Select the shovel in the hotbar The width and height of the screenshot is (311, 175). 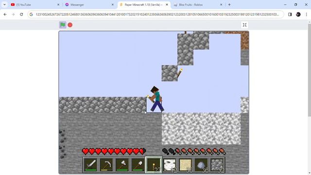(138, 165)
